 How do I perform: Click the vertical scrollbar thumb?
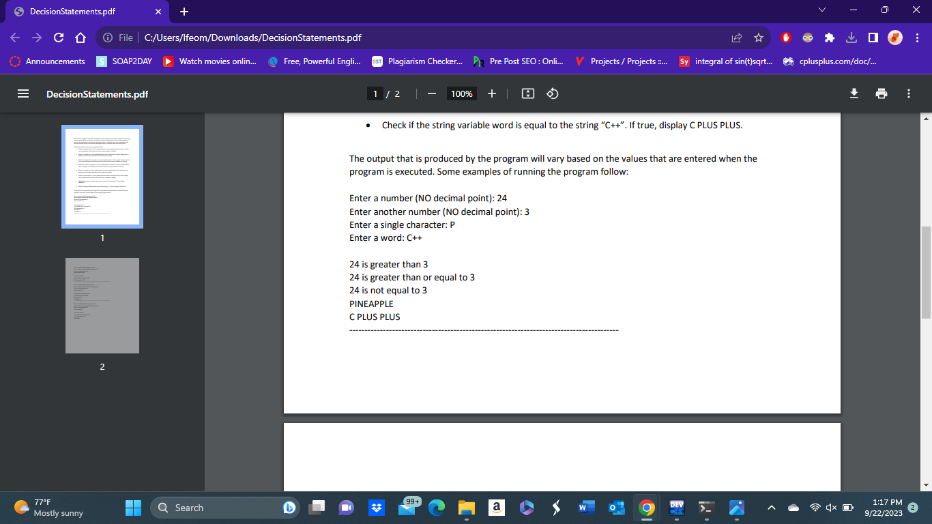(926, 273)
